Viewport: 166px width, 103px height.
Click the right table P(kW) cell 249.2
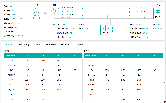click(x=123, y=80)
